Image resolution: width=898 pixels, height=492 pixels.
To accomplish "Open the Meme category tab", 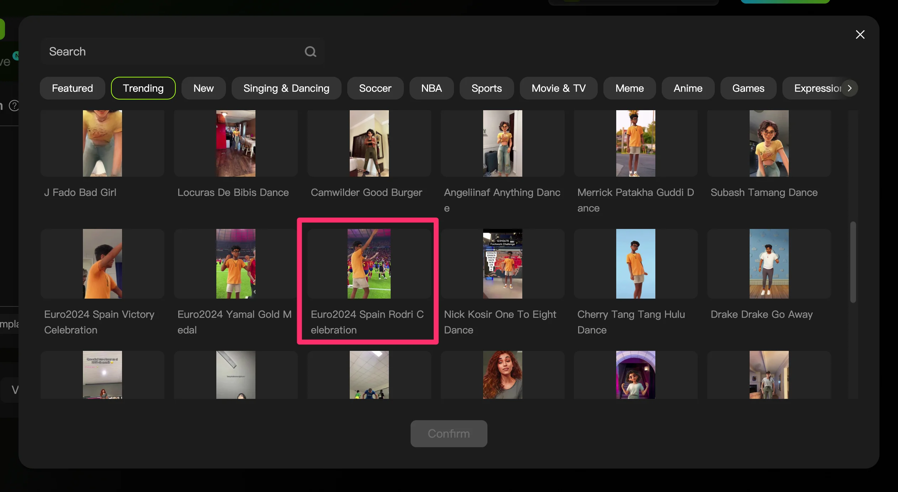I will (629, 88).
